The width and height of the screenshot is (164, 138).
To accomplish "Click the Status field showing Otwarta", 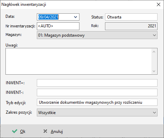I will (131, 17).
